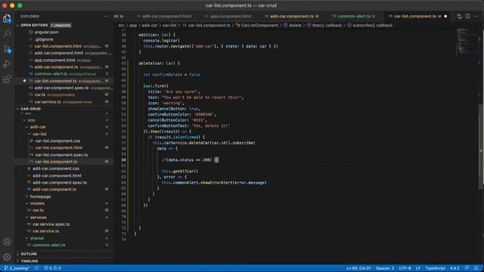Change Spaces: 2 indentation setting
484x272 pixels.
(x=385, y=268)
